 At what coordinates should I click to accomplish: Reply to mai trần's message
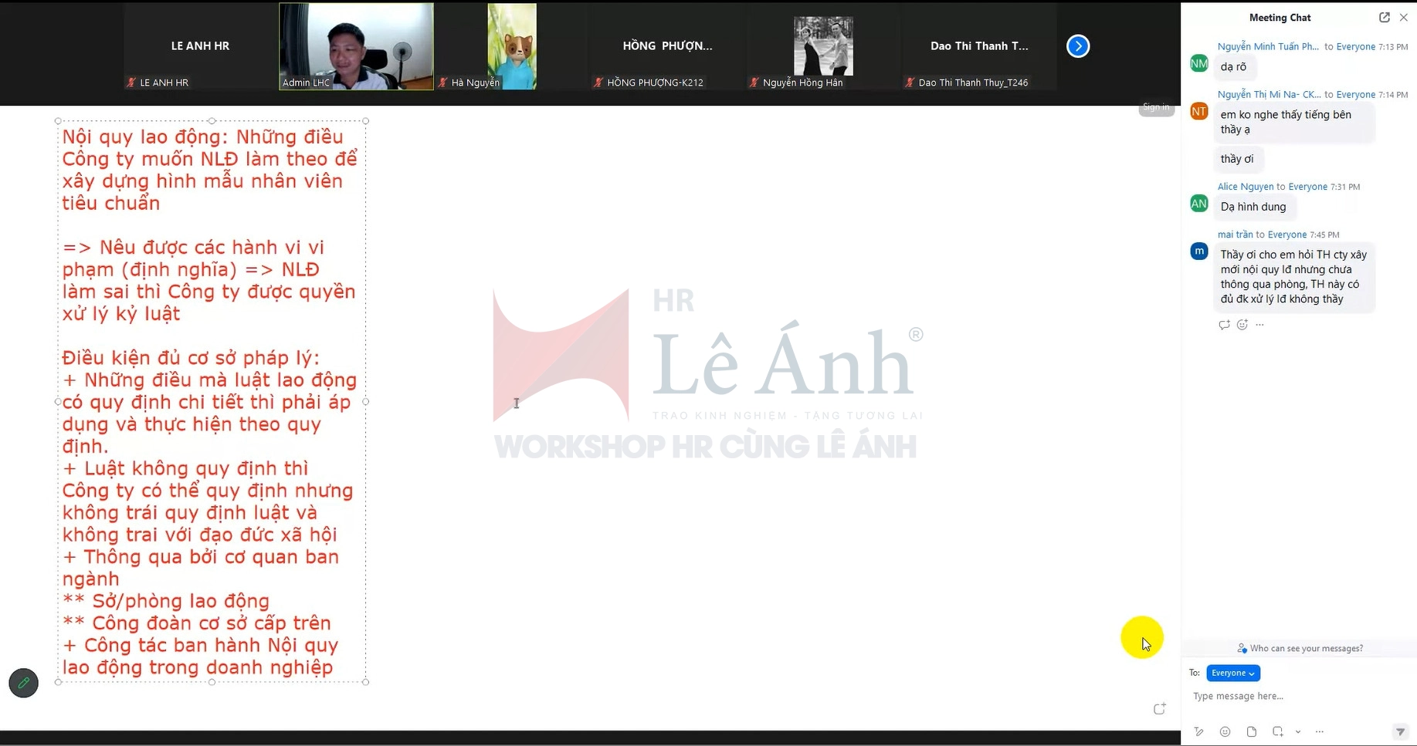(x=1224, y=325)
